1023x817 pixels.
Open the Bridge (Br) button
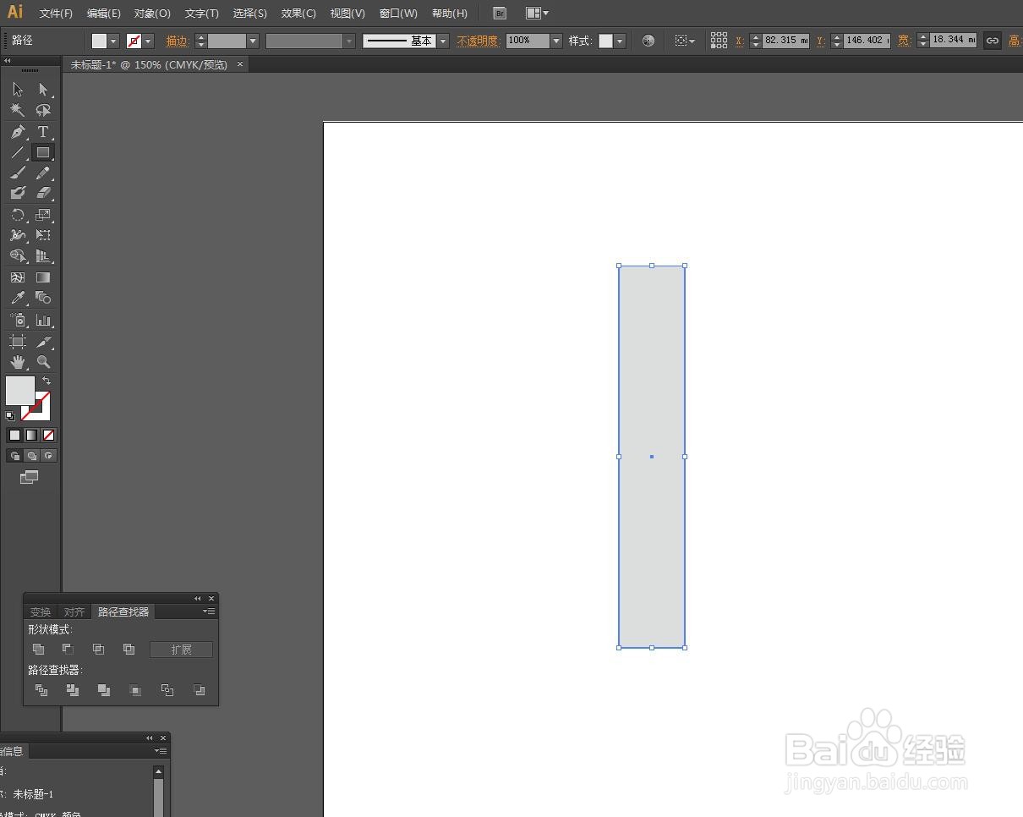pos(500,14)
